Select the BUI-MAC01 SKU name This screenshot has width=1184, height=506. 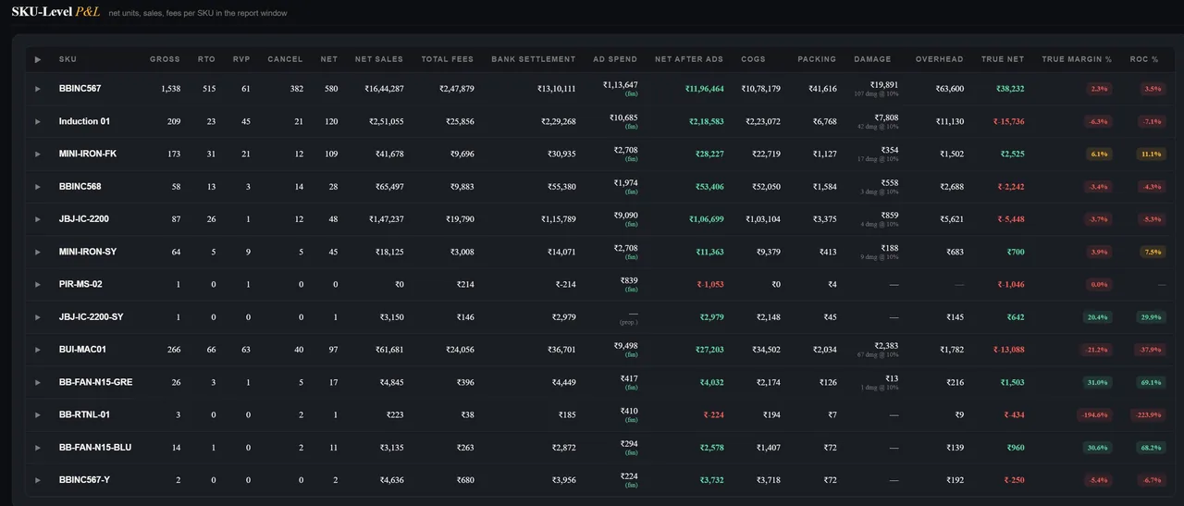pos(82,350)
